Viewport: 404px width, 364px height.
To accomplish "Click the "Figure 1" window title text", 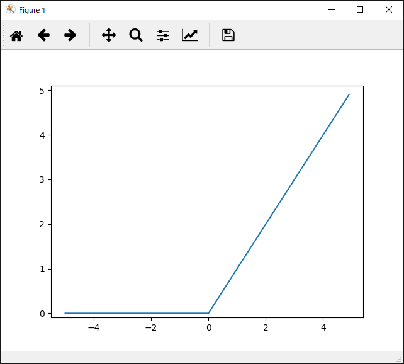I will pos(32,10).
